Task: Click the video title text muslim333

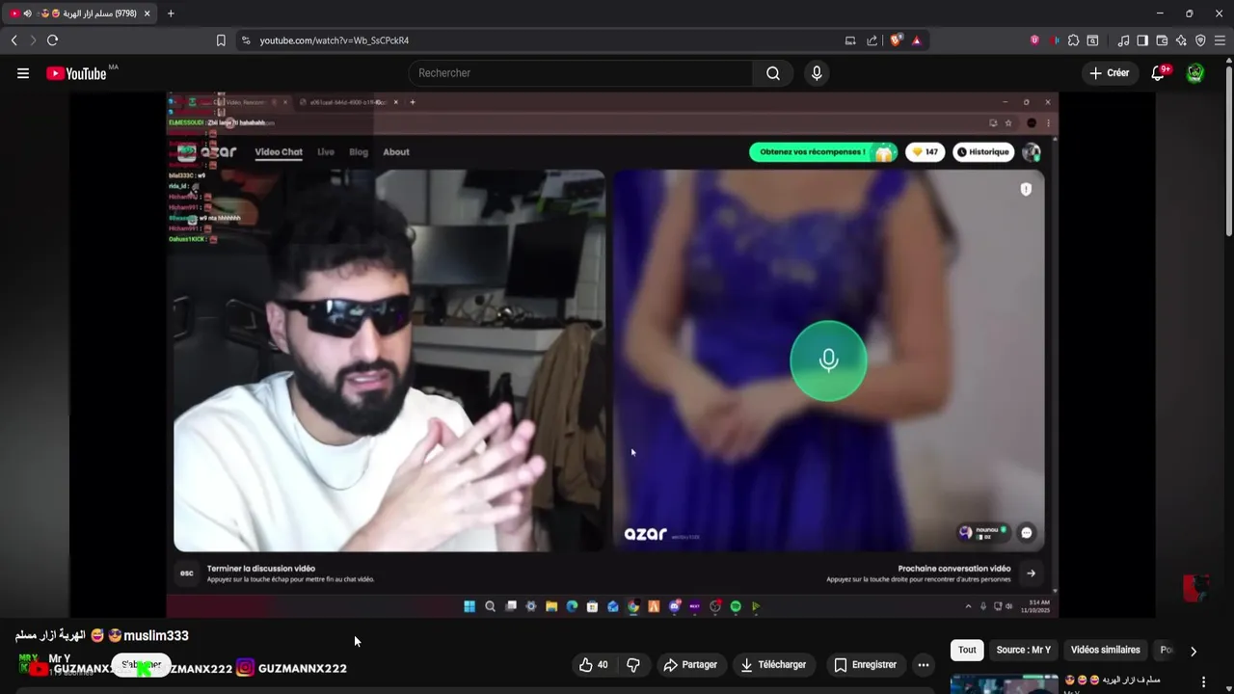Action: tap(156, 636)
